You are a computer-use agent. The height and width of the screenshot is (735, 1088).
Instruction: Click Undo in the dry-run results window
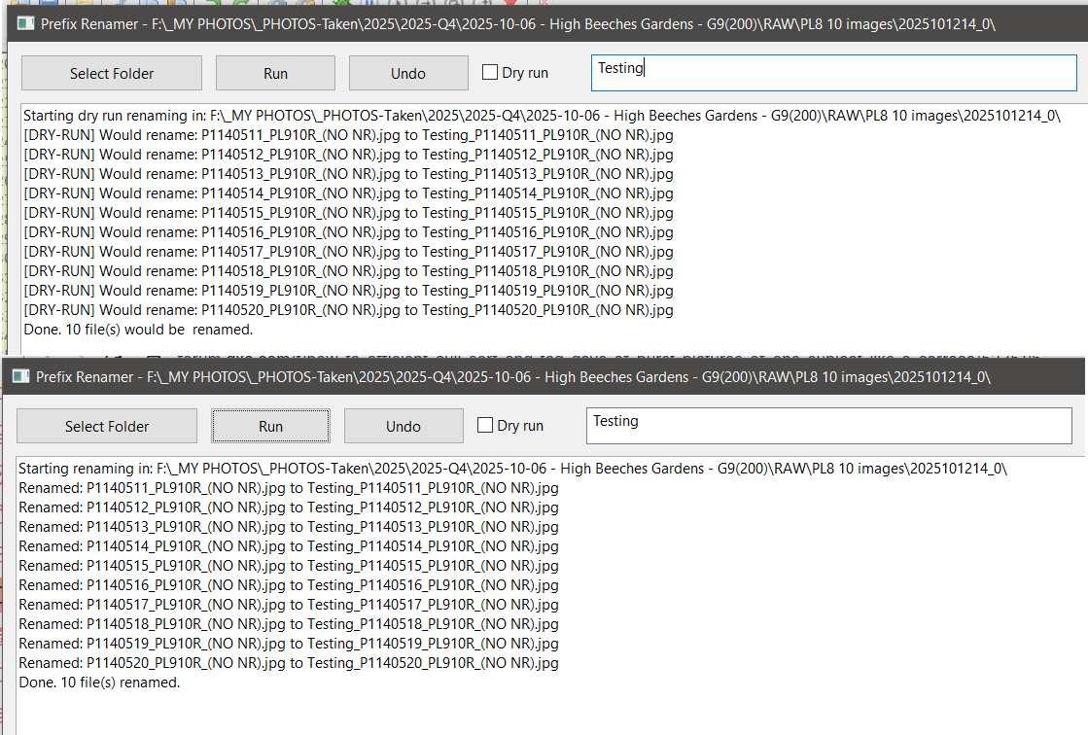pos(408,73)
